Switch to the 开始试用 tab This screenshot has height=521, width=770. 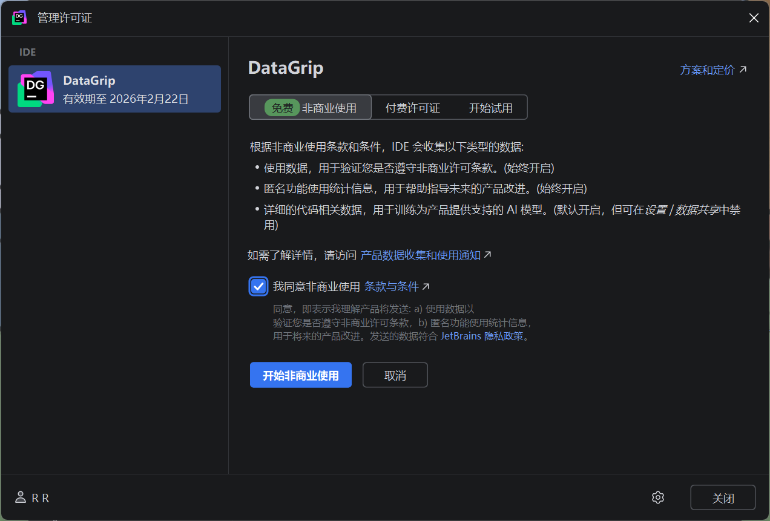pyautogui.click(x=491, y=108)
